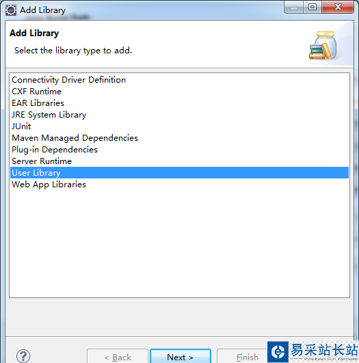Click the help question mark icon
The image size is (359, 363).
tap(23, 356)
